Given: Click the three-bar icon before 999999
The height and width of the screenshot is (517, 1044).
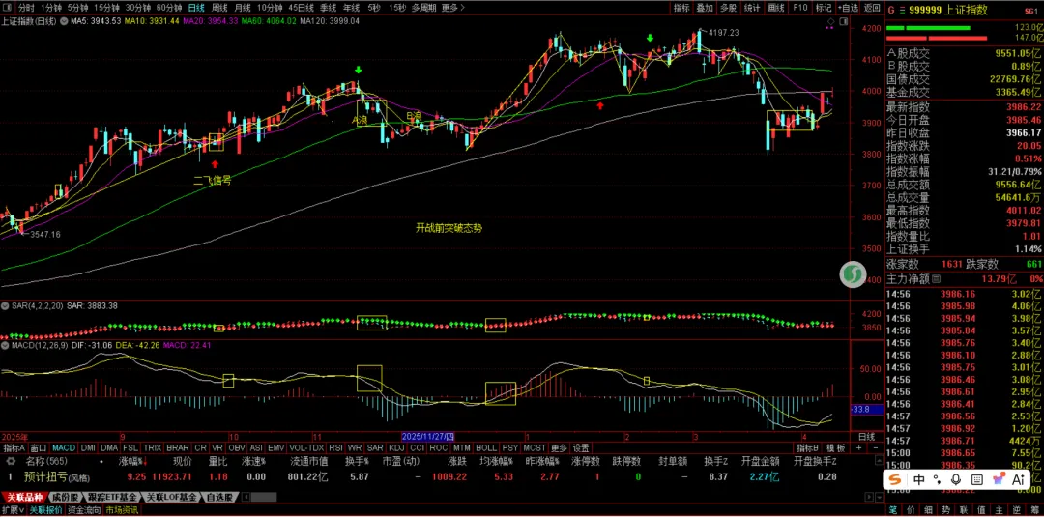Looking at the screenshot, I should pos(902,10).
